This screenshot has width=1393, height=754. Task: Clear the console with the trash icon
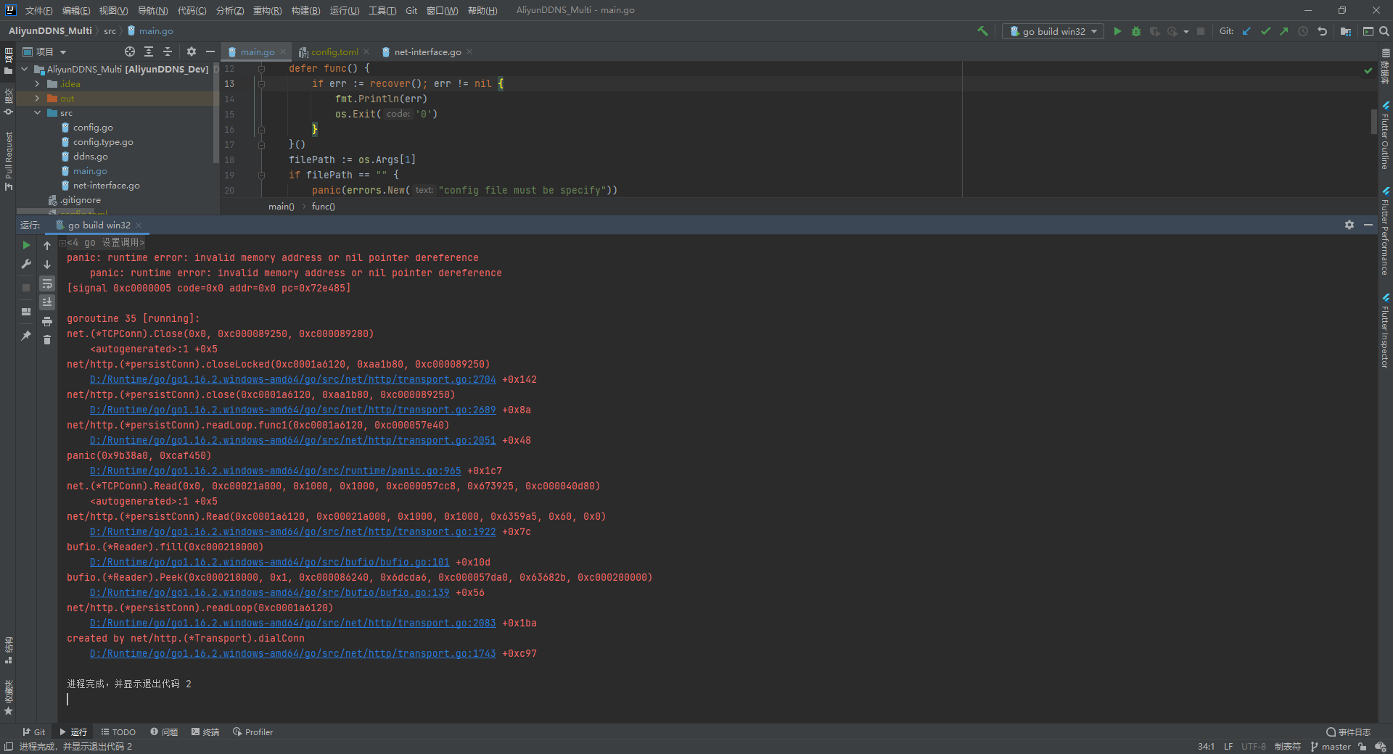click(47, 339)
